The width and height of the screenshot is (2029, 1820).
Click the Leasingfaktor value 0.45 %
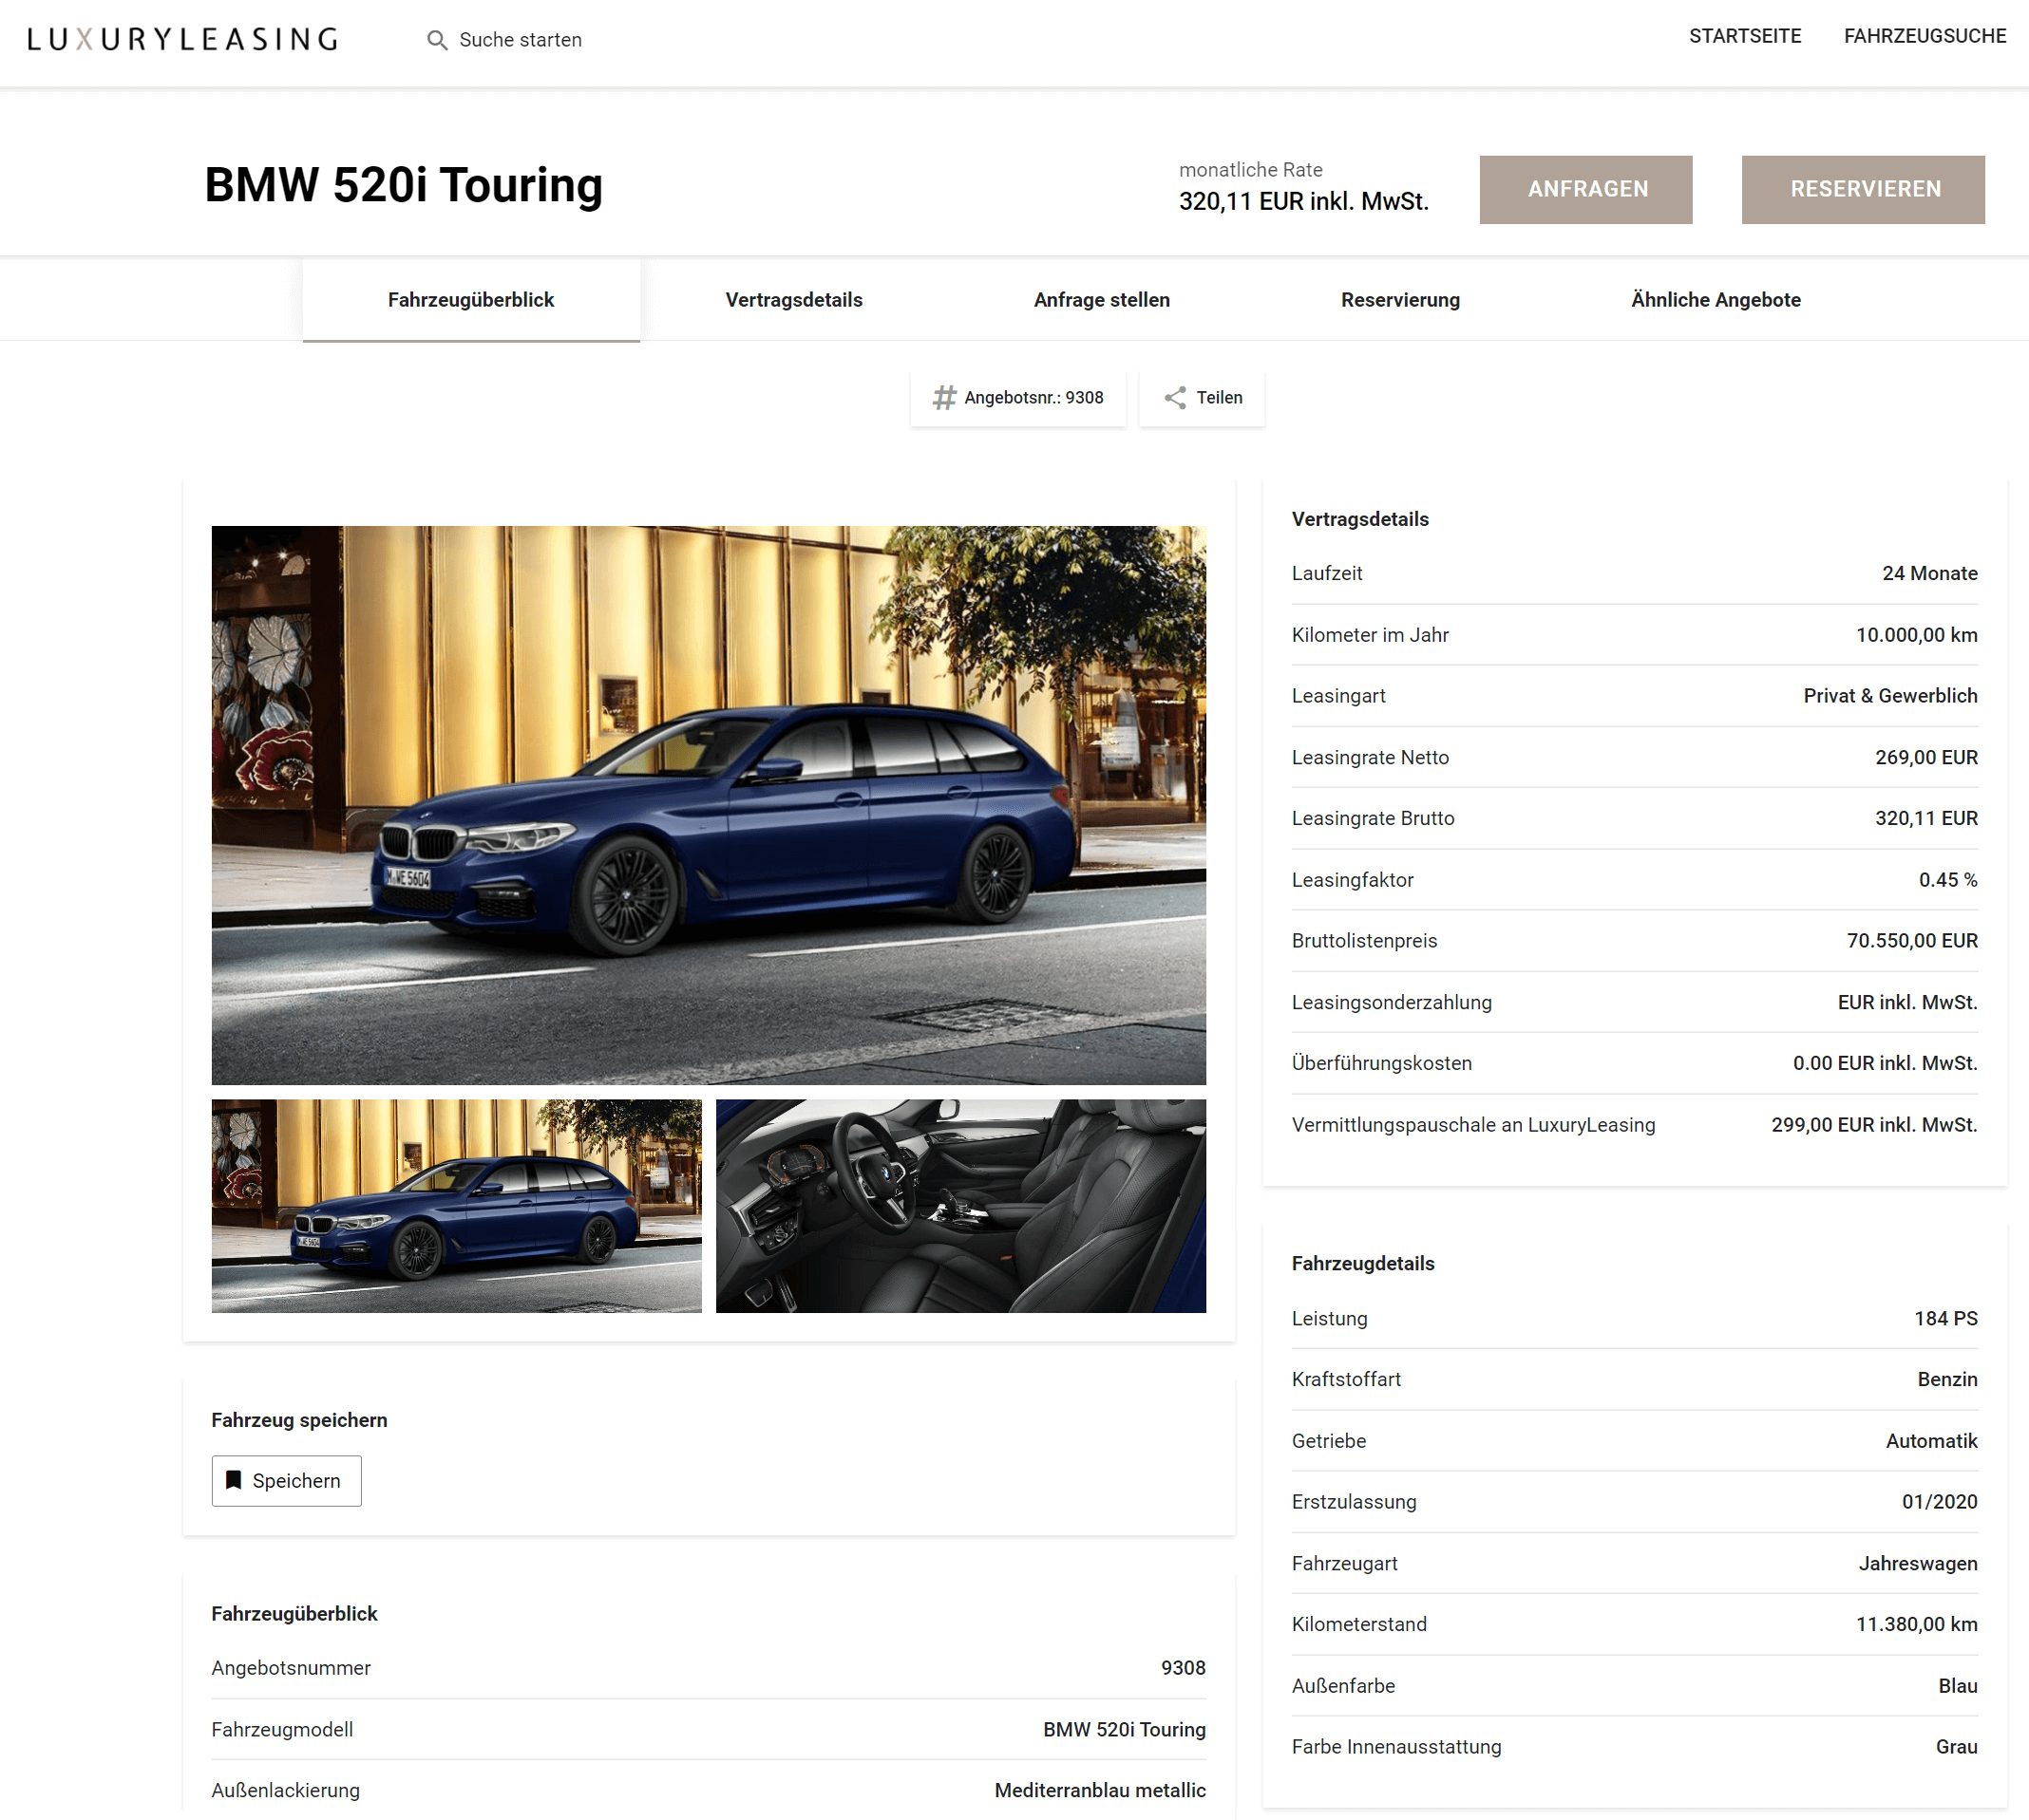pos(1947,880)
